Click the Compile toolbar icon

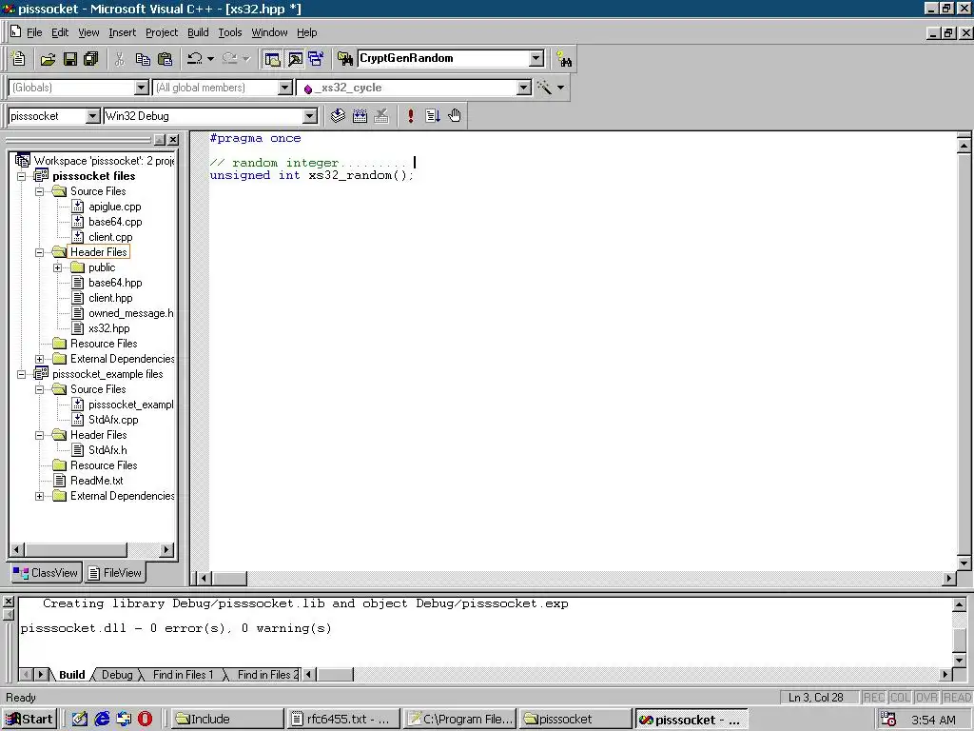(x=338, y=115)
